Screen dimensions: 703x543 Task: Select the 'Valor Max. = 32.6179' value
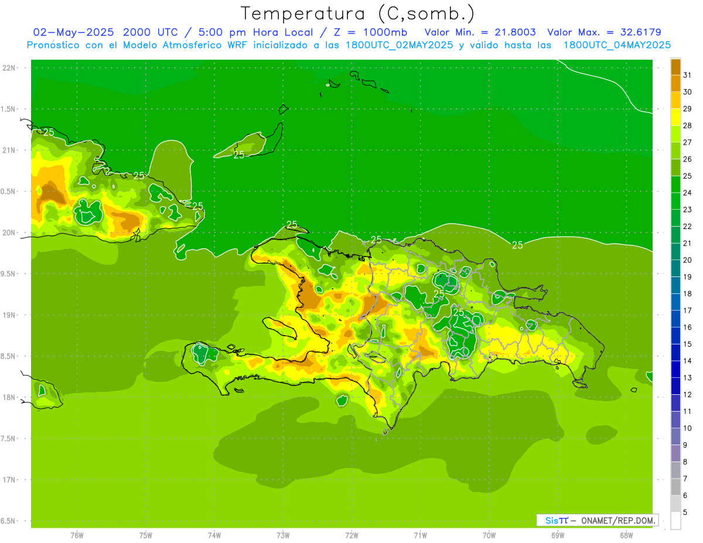pyautogui.click(x=604, y=32)
